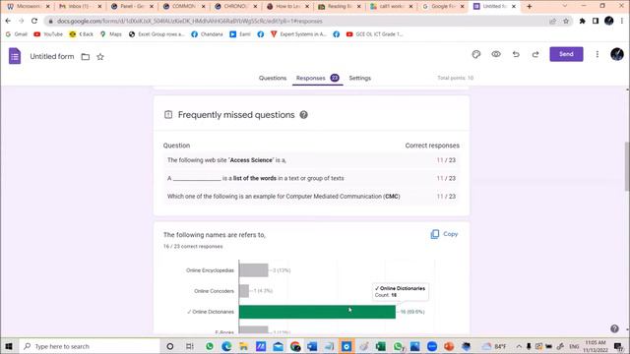Screen dimensions: 630x354
Task: Bookmark this page with the star
Action: coord(566,21)
